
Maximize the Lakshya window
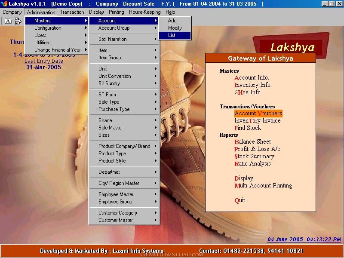[x=332, y=4]
